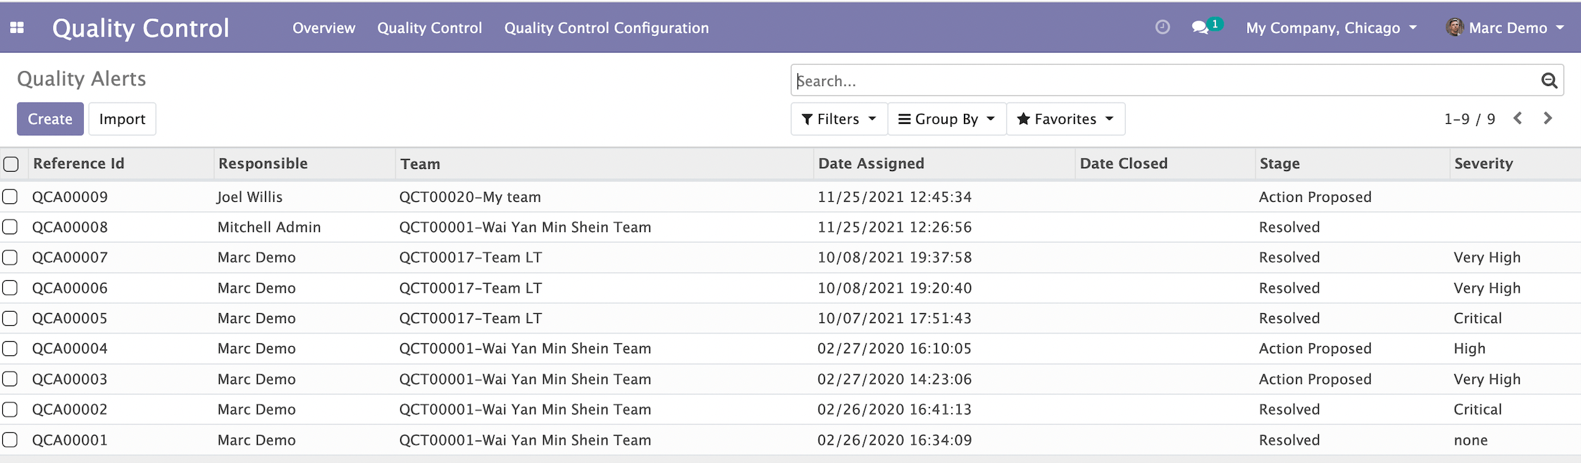Click the clock activities icon
The width and height of the screenshot is (1581, 463).
pyautogui.click(x=1162, y=27)
